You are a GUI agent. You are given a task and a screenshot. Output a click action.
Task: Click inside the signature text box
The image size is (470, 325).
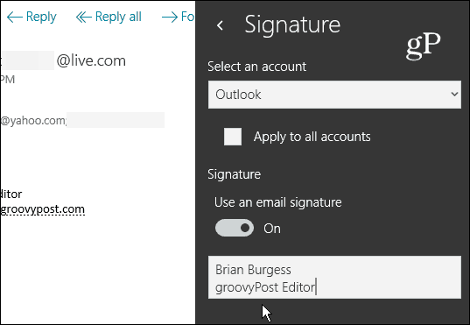334,278
